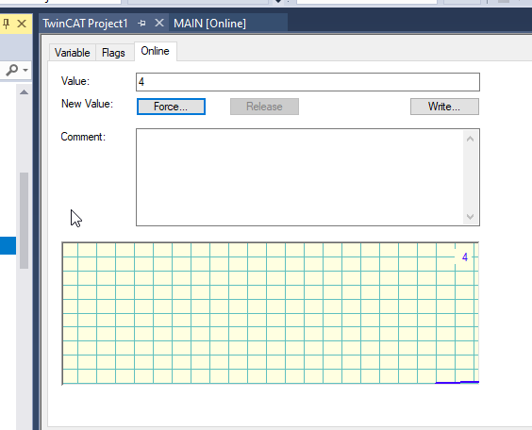Switch to the MAIN [Online] tab
This screenshot has width=532, height=430.
[209, 24]
